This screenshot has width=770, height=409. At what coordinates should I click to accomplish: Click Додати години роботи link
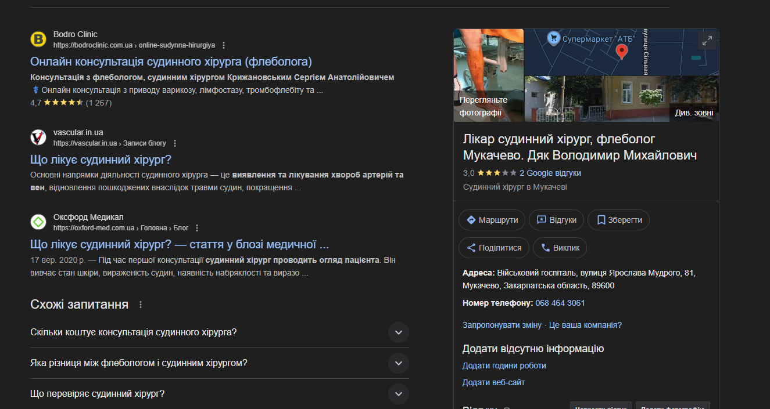(x=504, y=365)
